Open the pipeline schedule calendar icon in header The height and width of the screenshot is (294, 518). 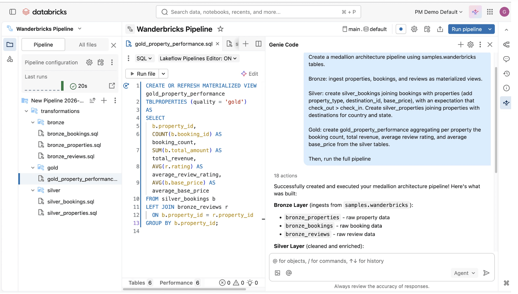click(427, 29)
